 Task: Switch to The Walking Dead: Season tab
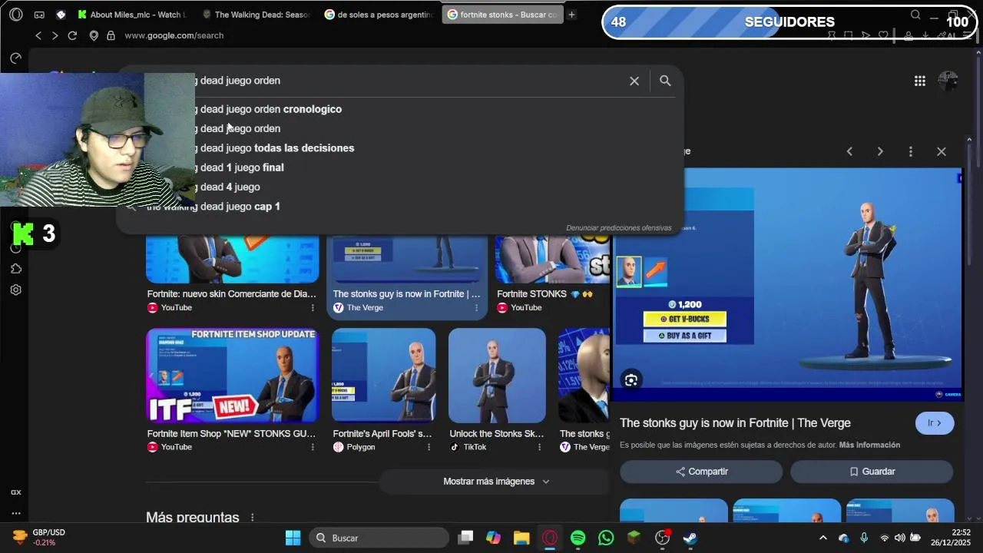coord(257,15)
